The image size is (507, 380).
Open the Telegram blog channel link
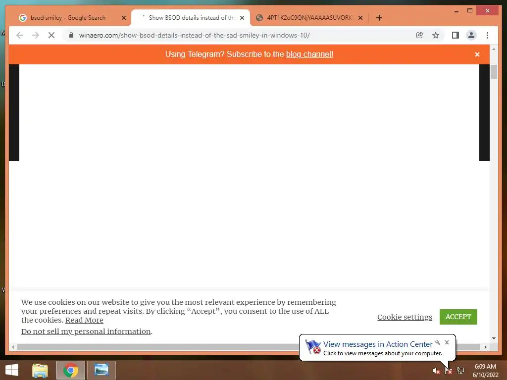point(309,54)
